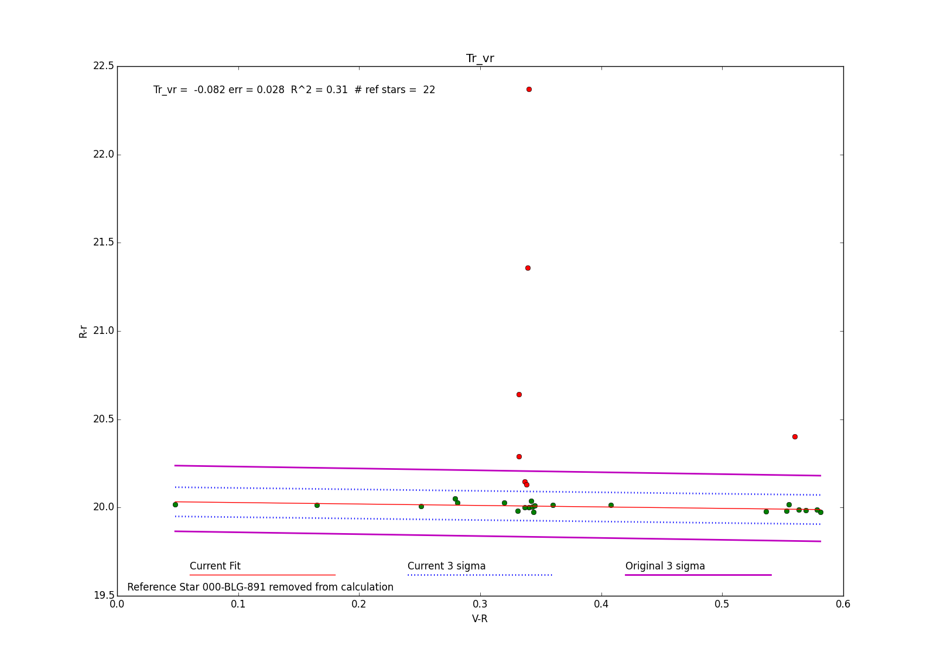Image resolution: width=937 pixels, height=662 pixels.
Task: Click the leftmost green reference star point
Action: (175, 505)
